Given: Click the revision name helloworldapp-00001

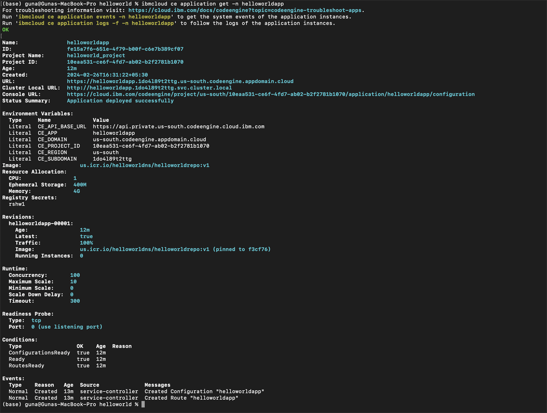Looking at the screenshot, I should [x=41, y=224].
